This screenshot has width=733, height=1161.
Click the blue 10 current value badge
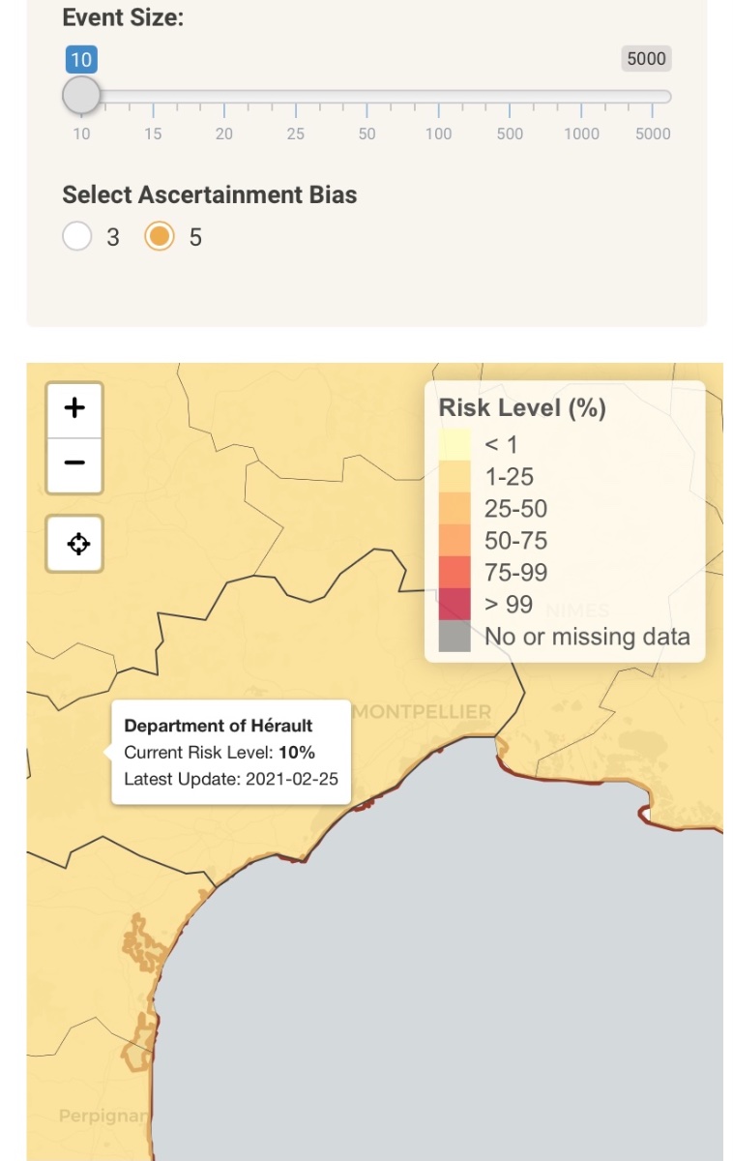pos(81,60)
